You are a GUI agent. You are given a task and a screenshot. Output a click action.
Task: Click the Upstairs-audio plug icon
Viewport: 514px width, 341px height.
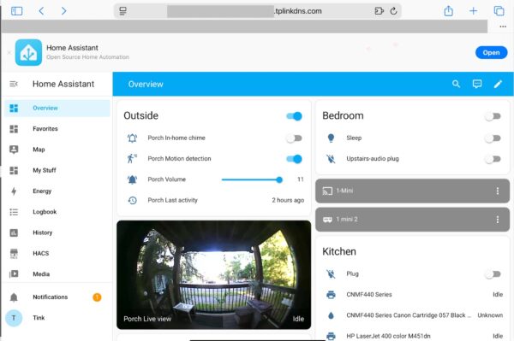pyautogui.click(x=331, y=159)
